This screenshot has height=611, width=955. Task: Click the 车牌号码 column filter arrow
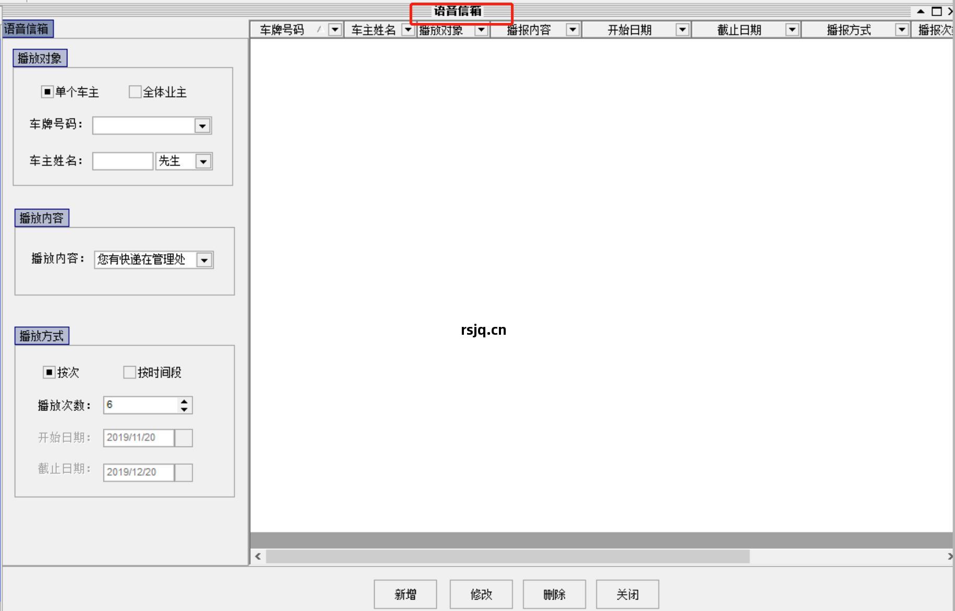click(334, 30)
